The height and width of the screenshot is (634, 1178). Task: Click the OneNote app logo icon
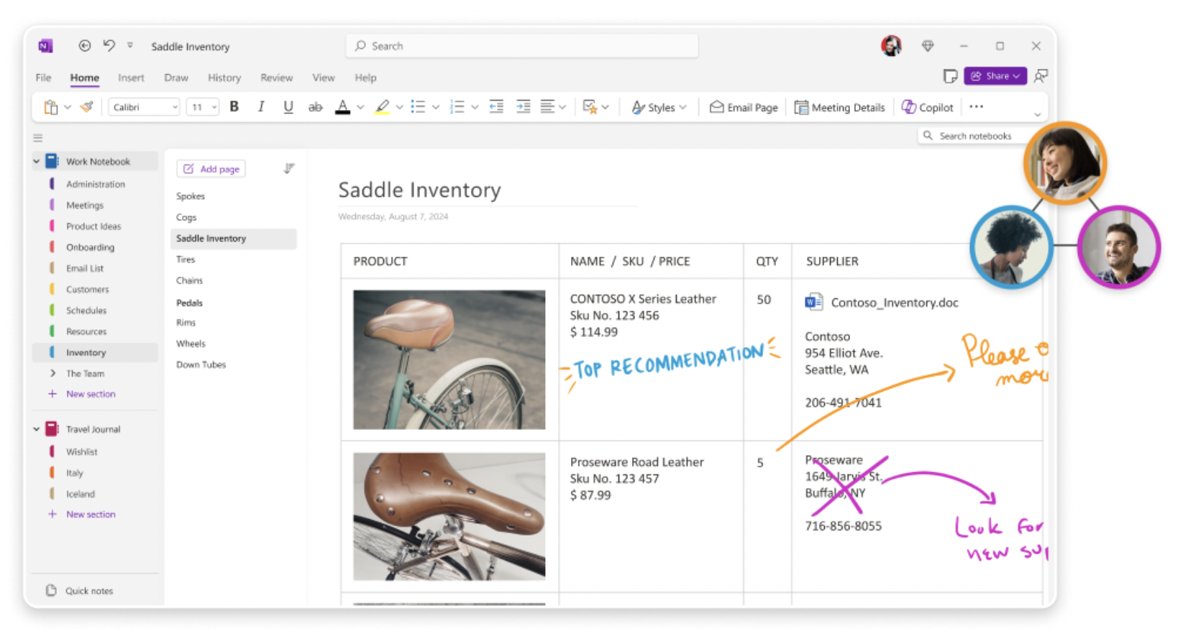click(45, 46)
